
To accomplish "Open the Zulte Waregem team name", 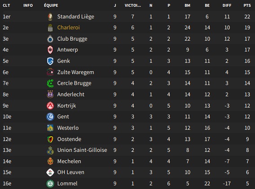I will (75, 72).
